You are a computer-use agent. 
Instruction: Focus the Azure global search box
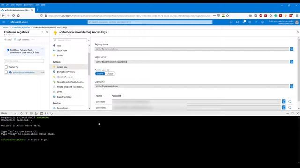(x=150, y=22)
